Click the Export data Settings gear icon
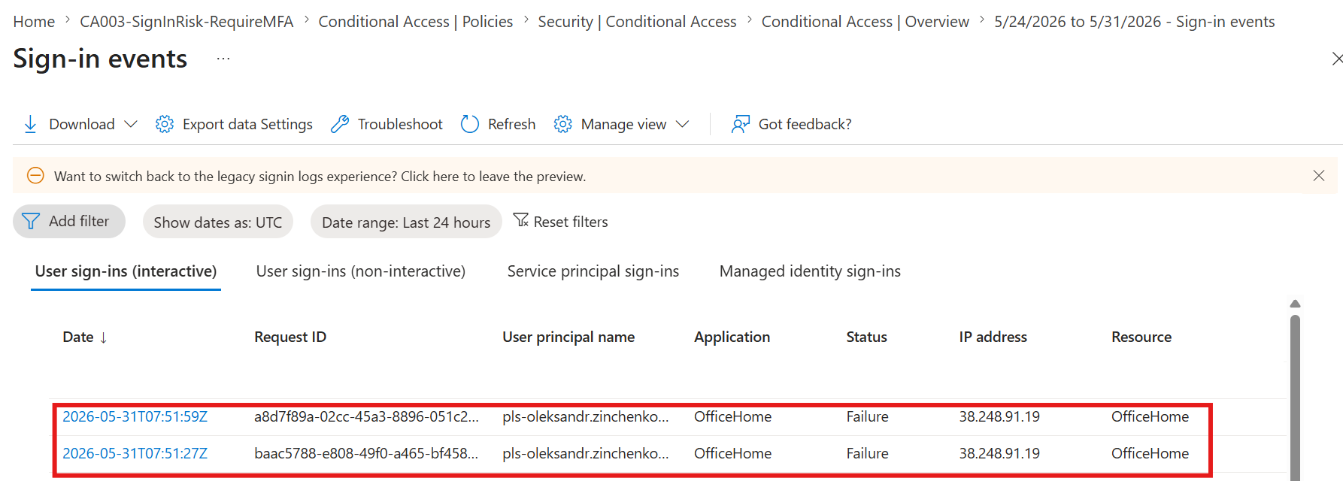This screenshot has height=481, width=1343. pos(165,124)
